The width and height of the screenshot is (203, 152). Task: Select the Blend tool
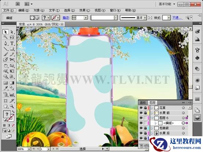tap(12, 88)
